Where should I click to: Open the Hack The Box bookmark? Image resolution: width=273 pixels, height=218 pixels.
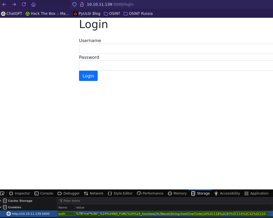click(47, 13)
